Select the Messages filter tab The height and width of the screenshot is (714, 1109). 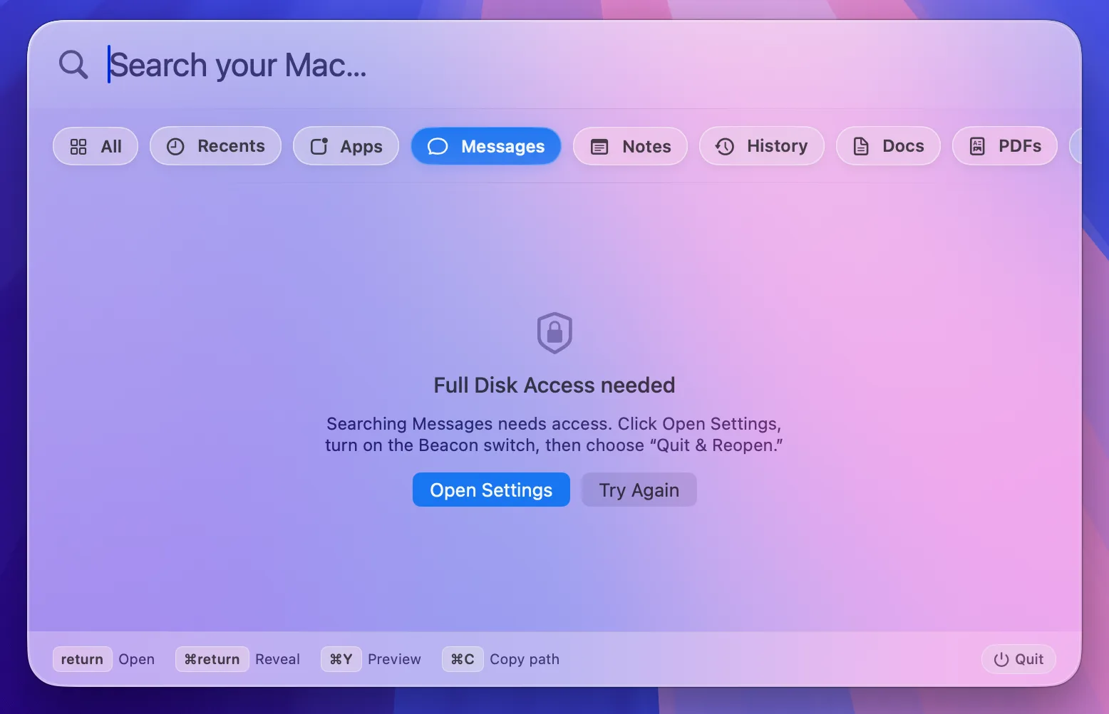(x=486, y=146)
